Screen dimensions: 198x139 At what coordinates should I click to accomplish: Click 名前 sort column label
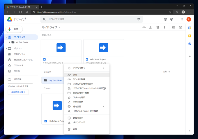(x=165, y=72)
